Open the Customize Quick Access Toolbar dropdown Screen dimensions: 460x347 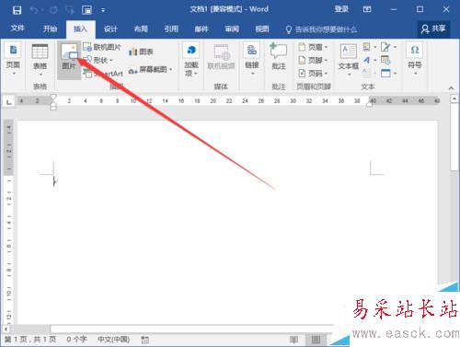(x=103, y=10)
